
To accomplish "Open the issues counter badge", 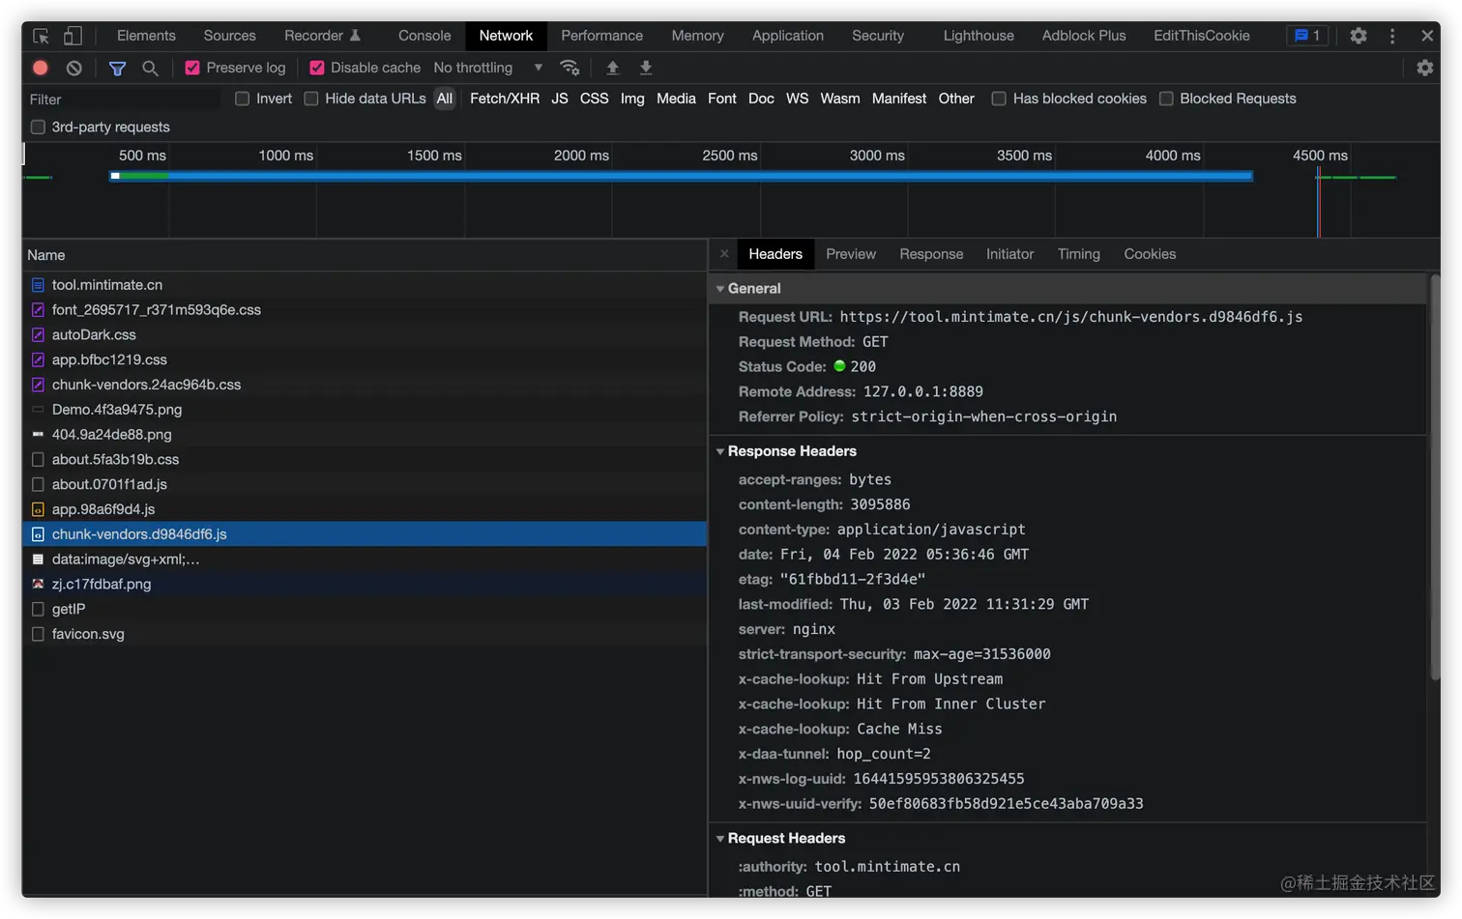I will [x=1307, y=36].
